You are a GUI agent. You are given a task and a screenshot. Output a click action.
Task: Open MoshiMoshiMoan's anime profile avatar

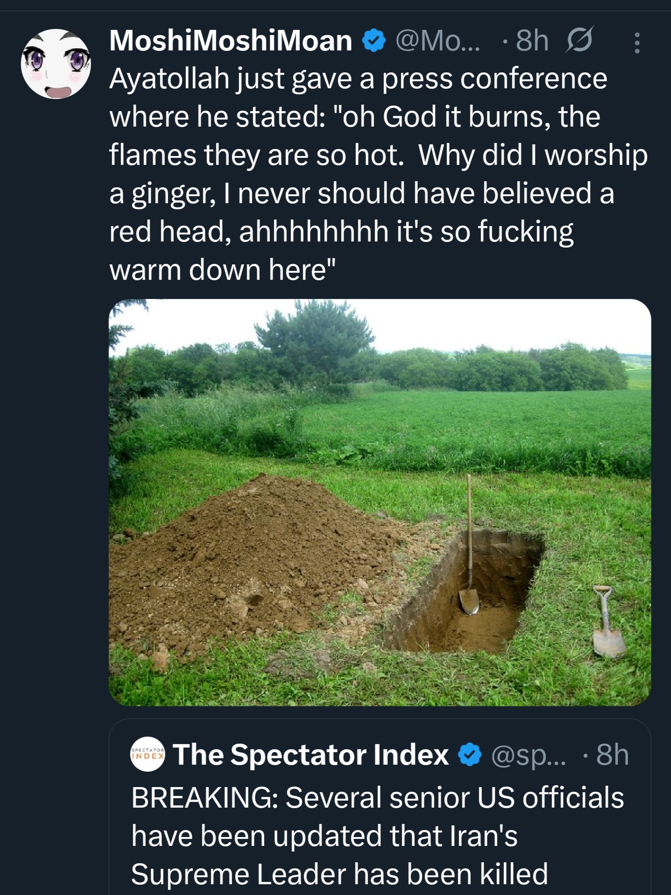click(56, 64)
